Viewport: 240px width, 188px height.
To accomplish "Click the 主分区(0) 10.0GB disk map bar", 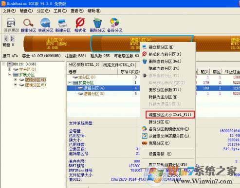I will (57, 44).
